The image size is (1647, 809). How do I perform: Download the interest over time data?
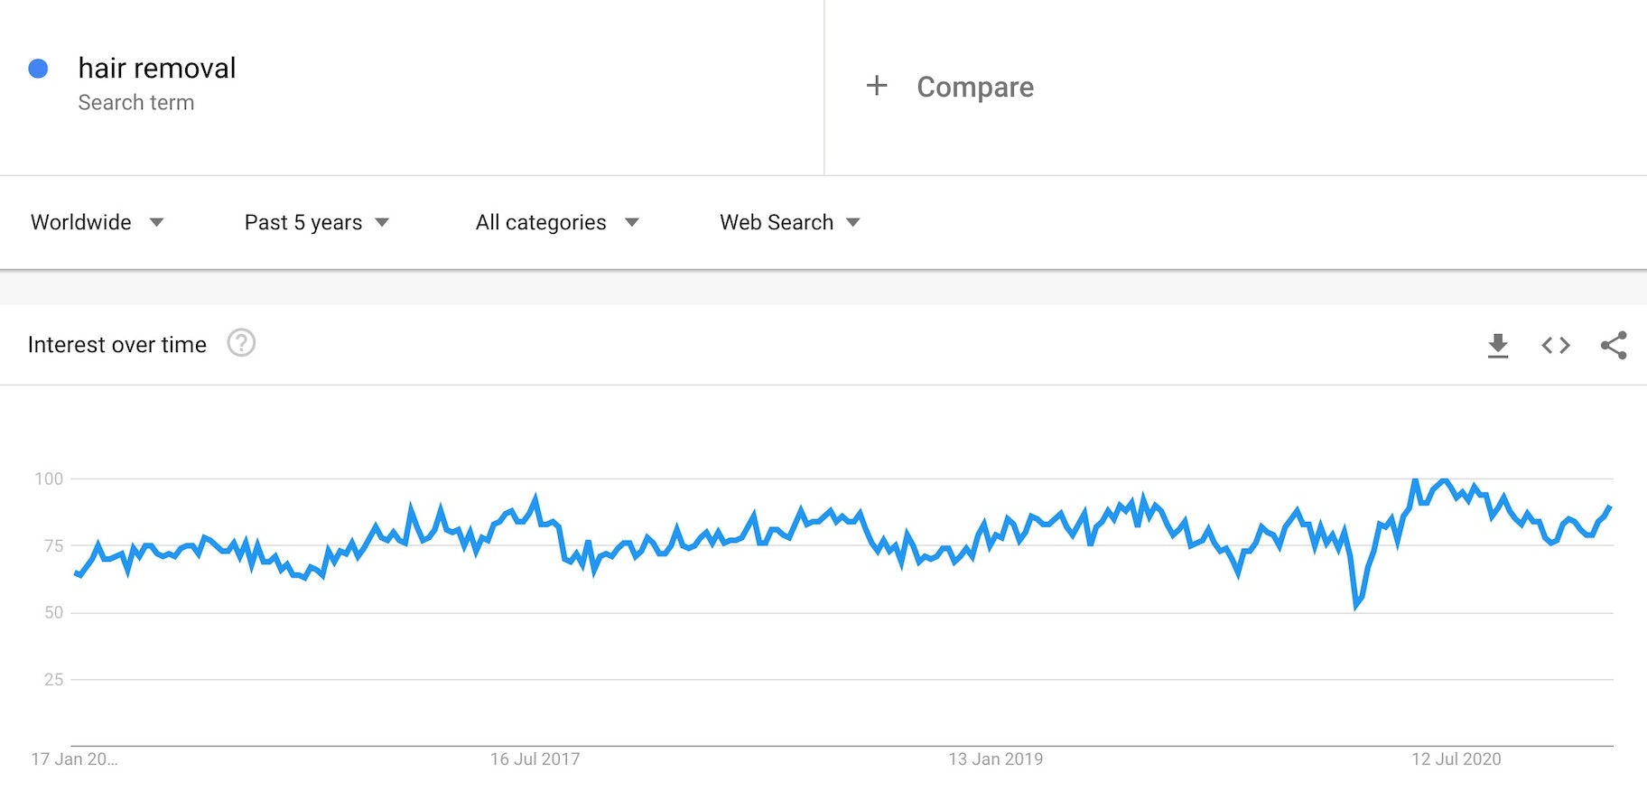coord(1498,345)
